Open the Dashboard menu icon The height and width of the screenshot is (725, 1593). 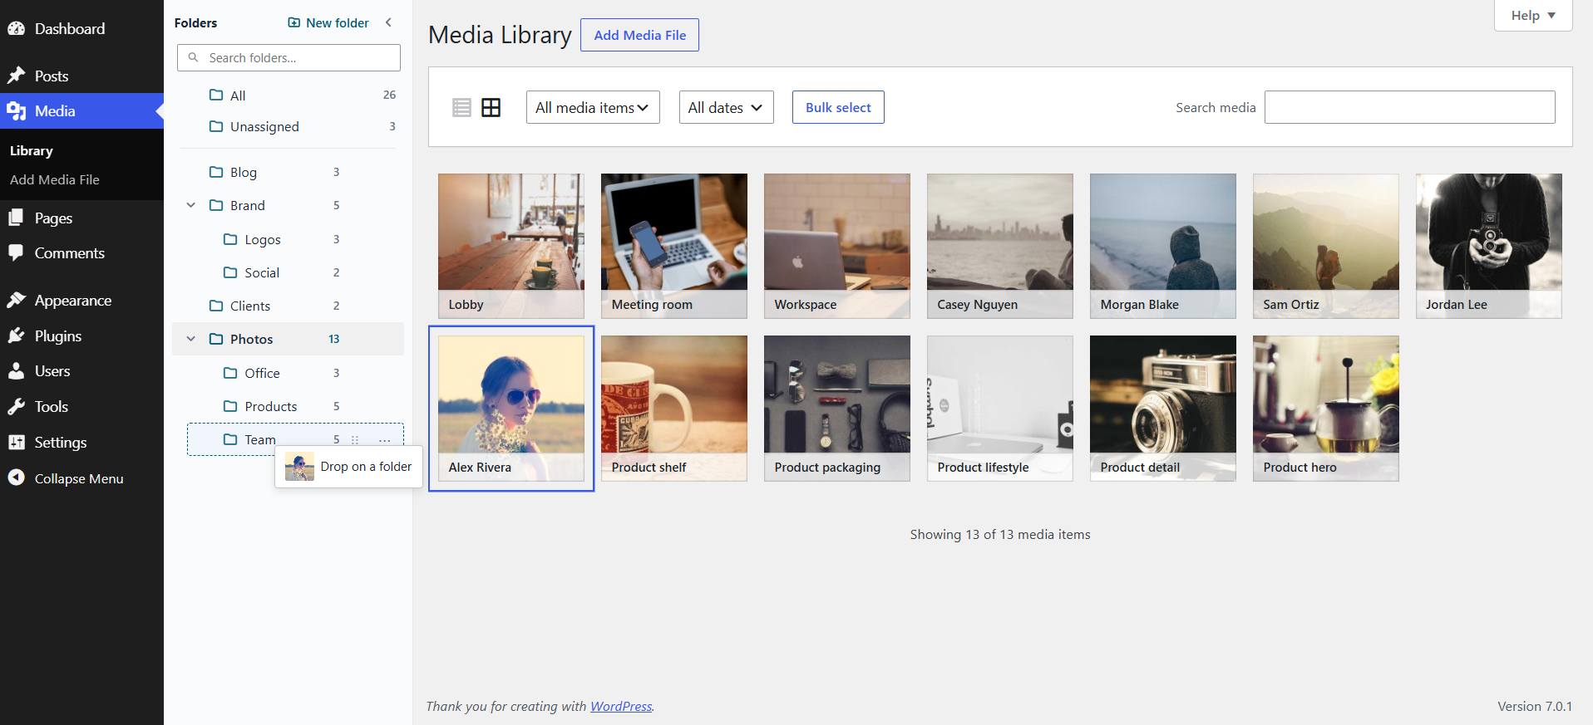(x=17, y=28)
